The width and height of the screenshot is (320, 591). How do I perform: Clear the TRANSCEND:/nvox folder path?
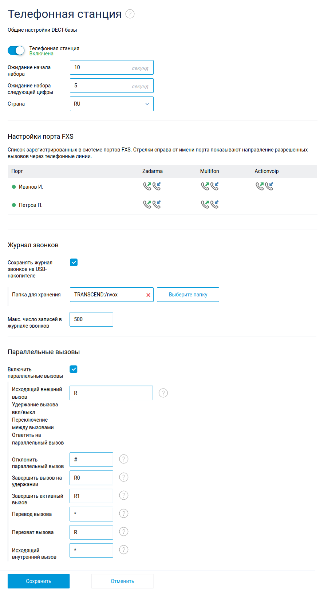tap(148, 295)
